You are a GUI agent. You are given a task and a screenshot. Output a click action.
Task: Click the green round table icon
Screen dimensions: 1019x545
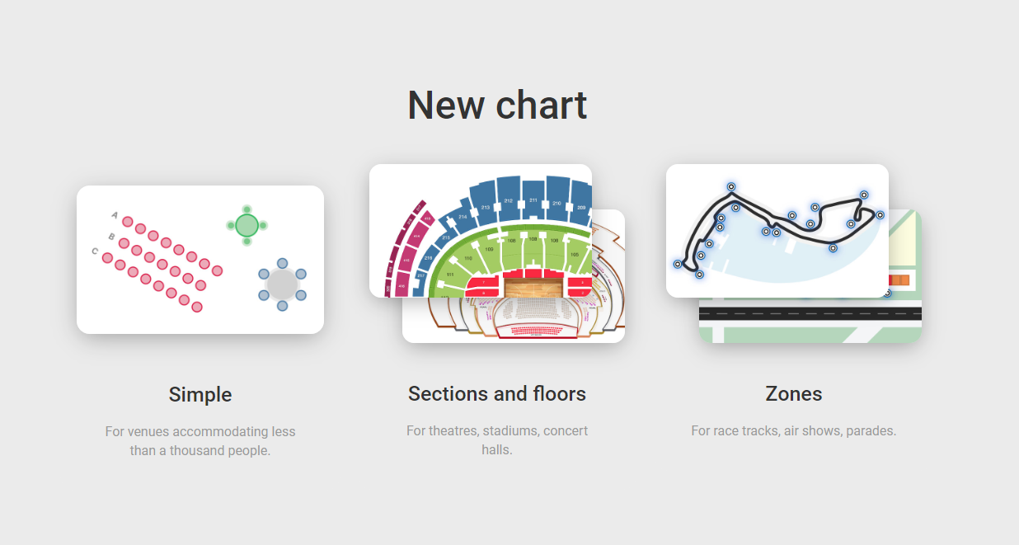tap(247, 224)
